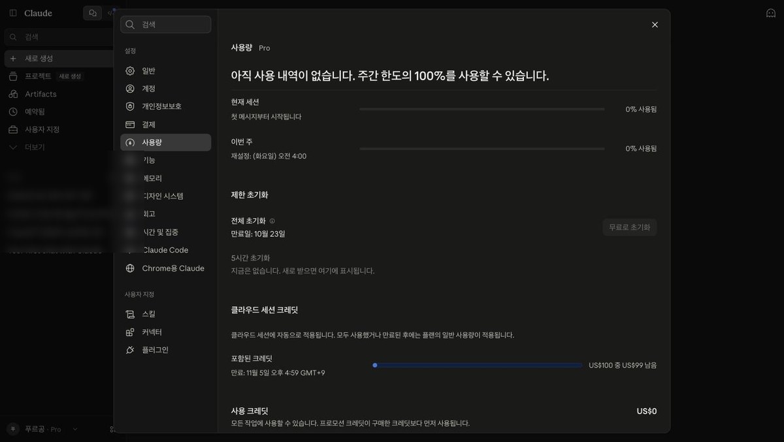Toggle the Claude sidebar panel icon
The height and width of the screenshot is (442, 784).
coord(13,13)
